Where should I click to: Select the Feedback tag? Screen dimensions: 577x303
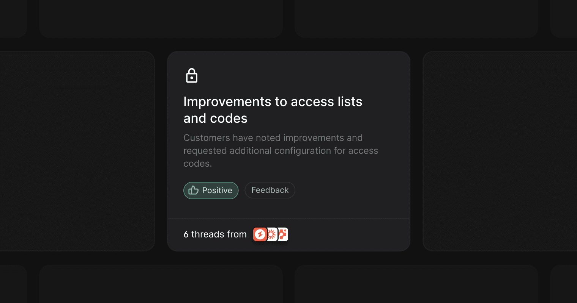(x=270, y=190)
